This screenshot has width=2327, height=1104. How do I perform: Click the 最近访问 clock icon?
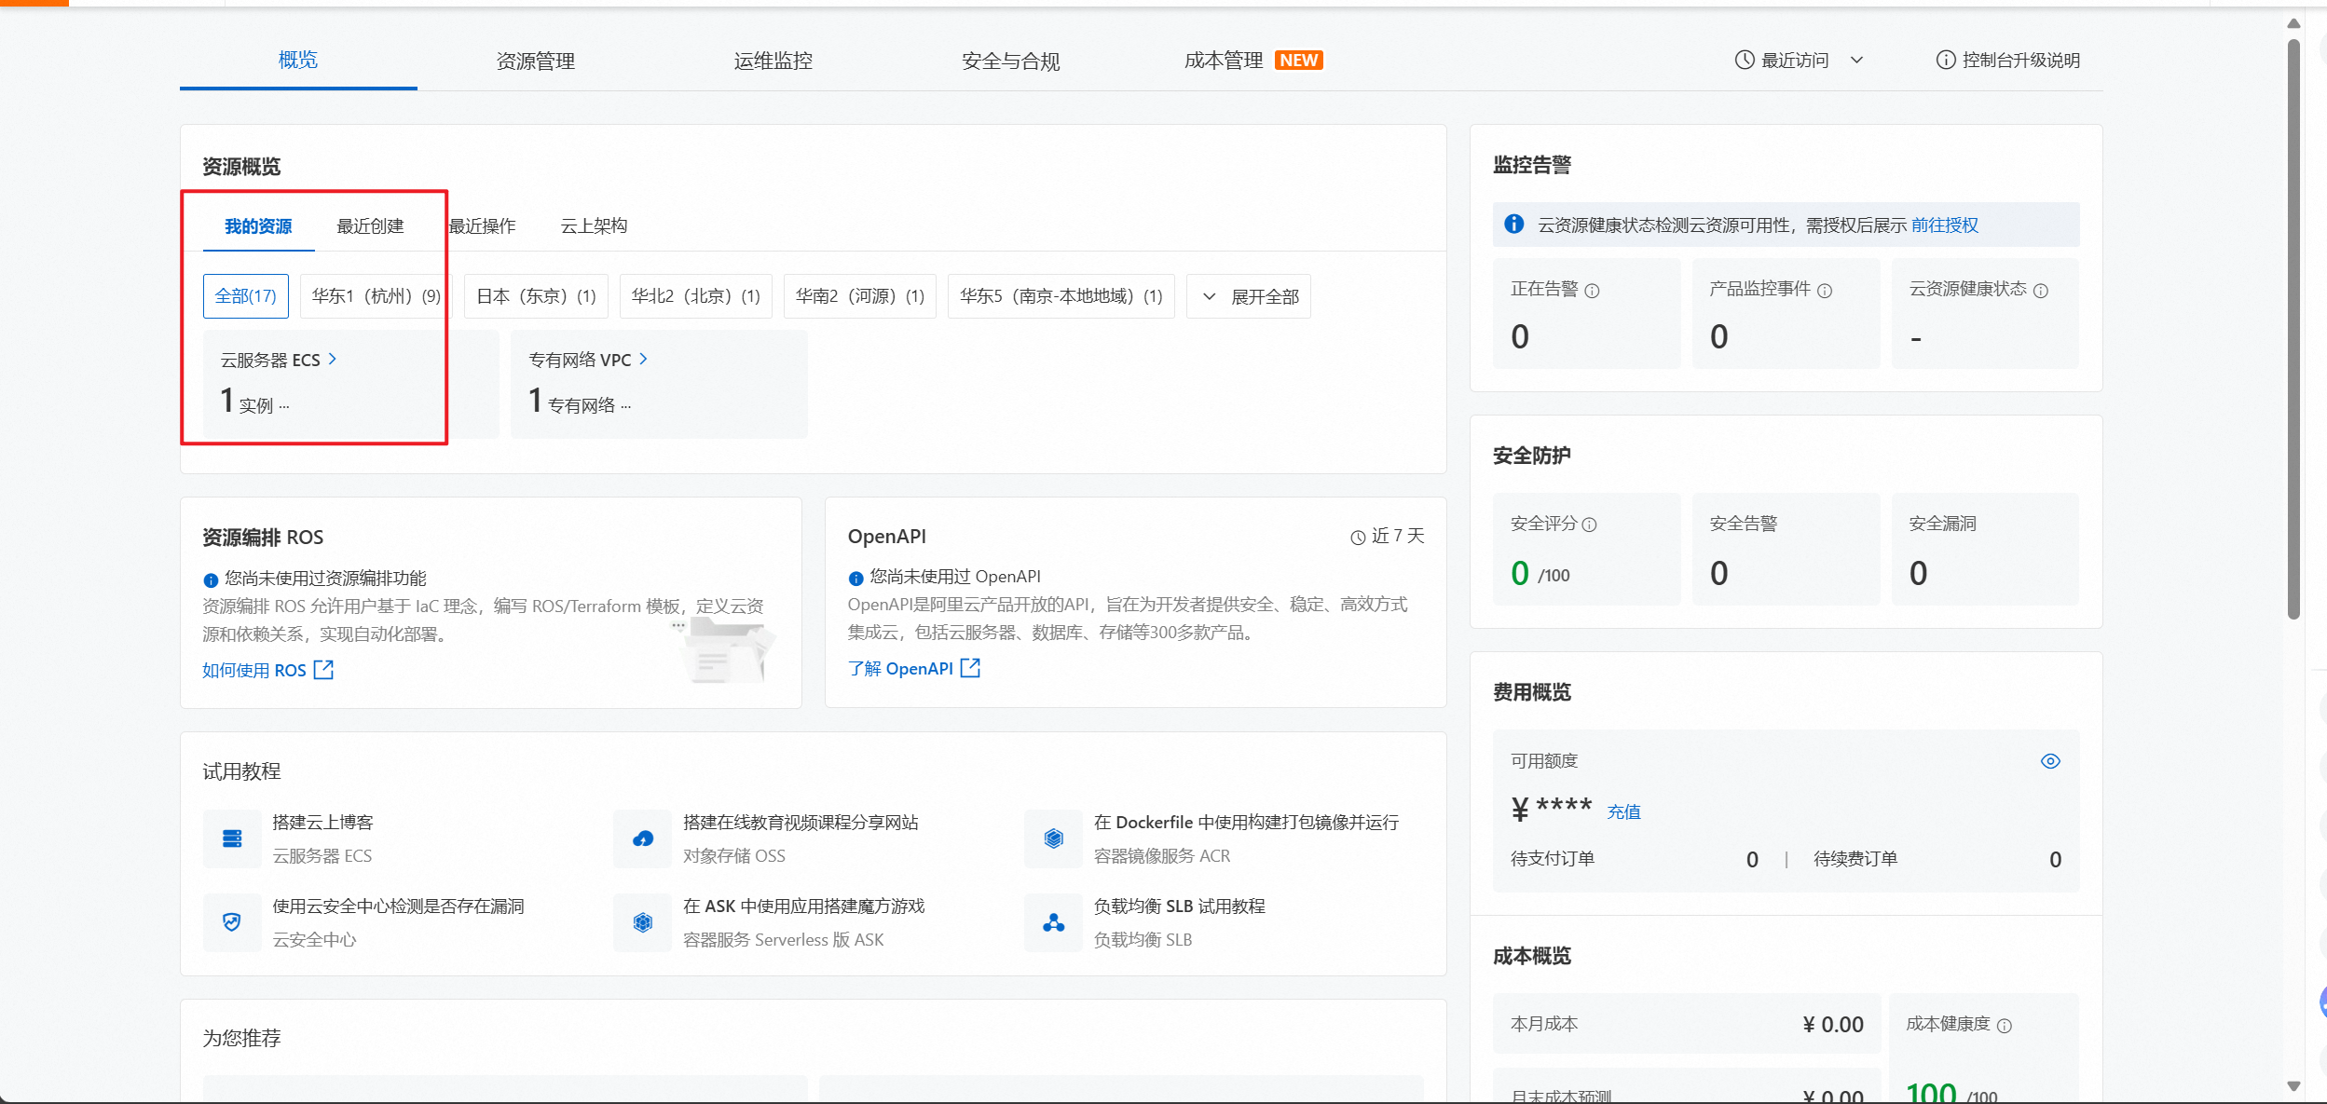coord(1745,61)
